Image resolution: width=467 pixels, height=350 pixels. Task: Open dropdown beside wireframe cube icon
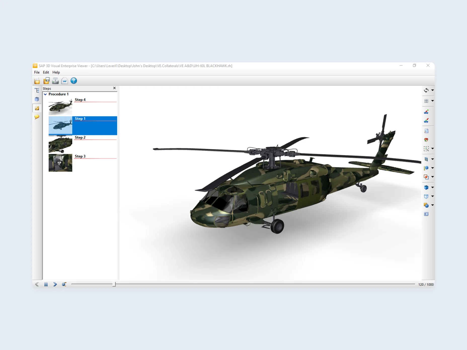pos(433,196)
